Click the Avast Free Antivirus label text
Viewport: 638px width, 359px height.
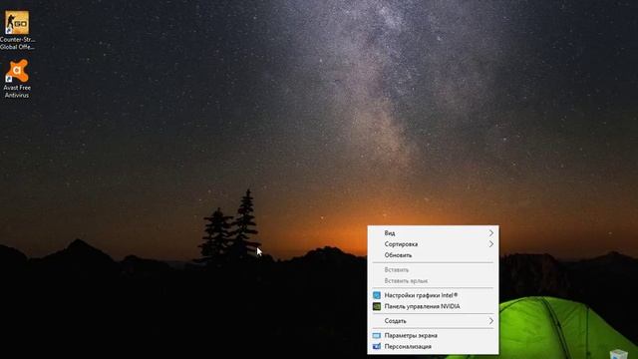tap(17, 92)
